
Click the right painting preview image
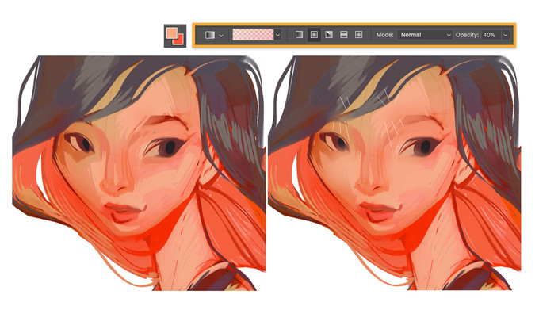tap(394, 173)
